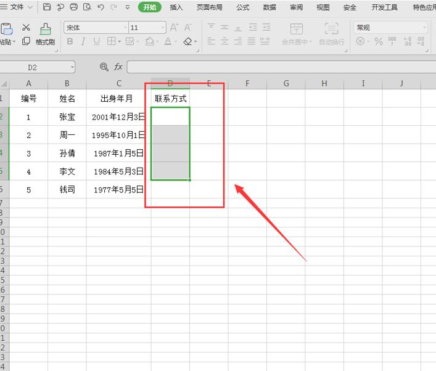436x371 pixels.
Task: Expand the quick access toolbar customize arrow
Action: point(128,7)
